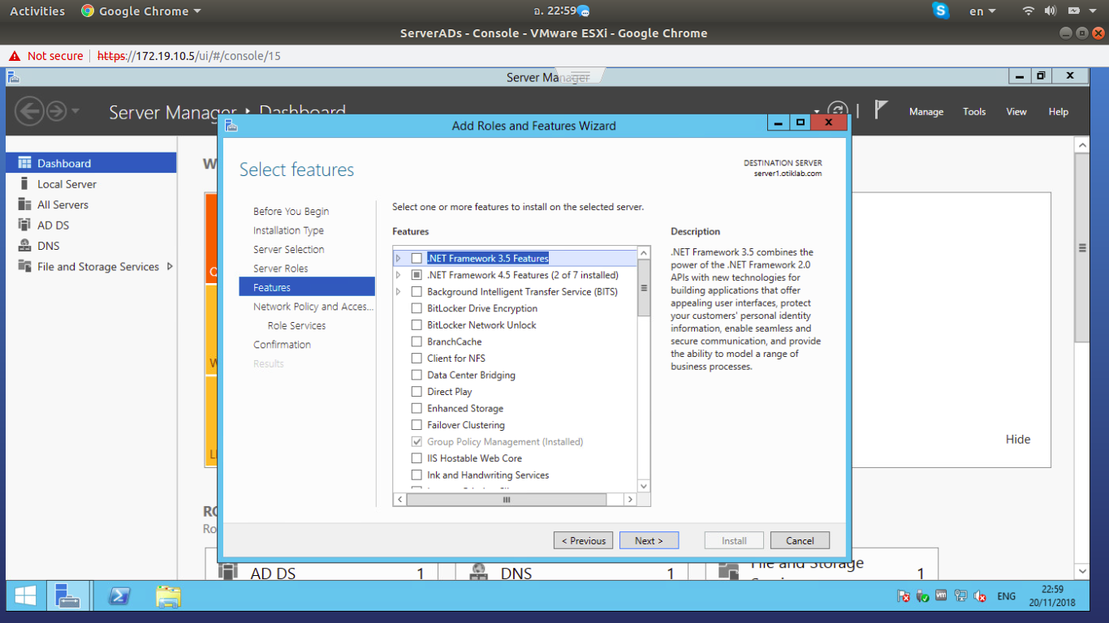The height and width of the screenshot is (623, 1109).
Task: Open Skype from the top panel
Action: (941, 11)
